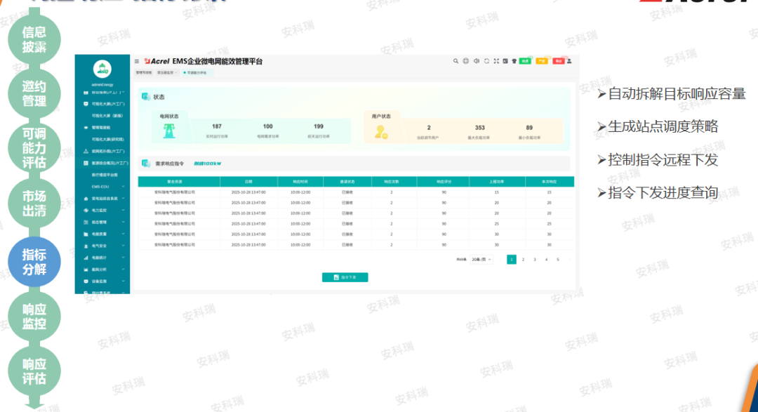This screenshot has width=758, height=412.
Task: Click the 电网状态 tower icon
Action: (x=168, y=131)
